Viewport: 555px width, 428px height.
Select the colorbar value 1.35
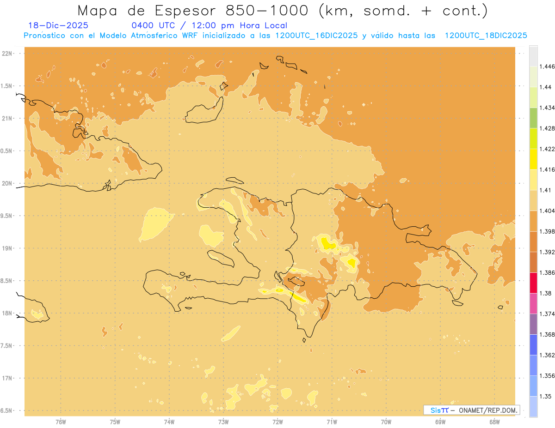pyautogui.click(x=544, y=396)
